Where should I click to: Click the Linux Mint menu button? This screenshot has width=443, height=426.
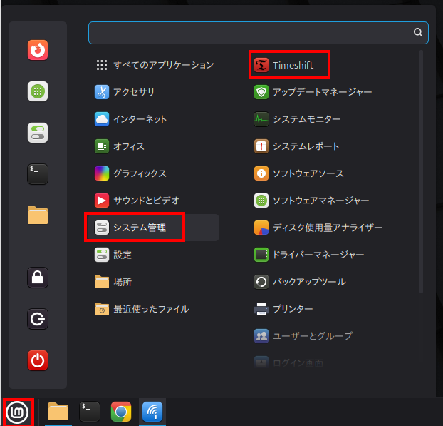16,412
